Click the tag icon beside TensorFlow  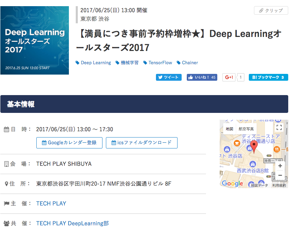[x=145, y=63]
